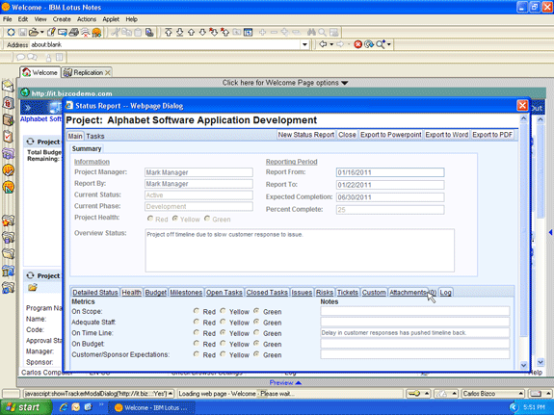Viewport: 554px width, 415px height.
Task: Click the Properties diamond icon in toolbar
Action: (11, 33)
